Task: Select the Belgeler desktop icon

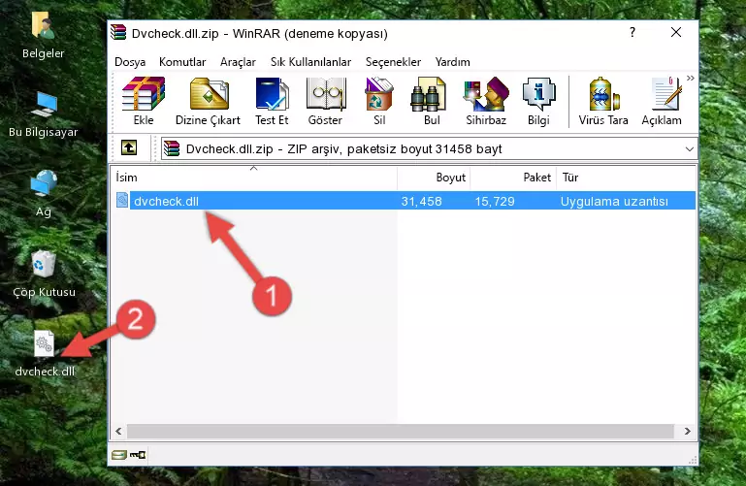Action: click(x=44, y=36)
